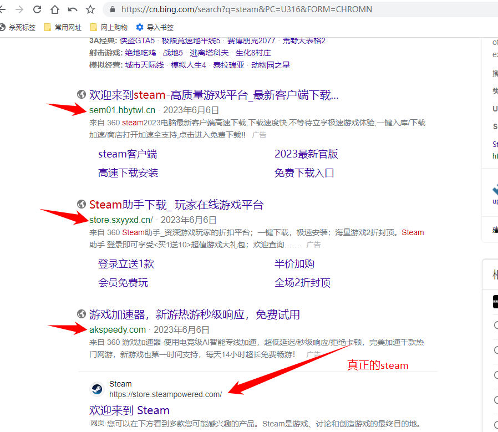Go to the browser home page
The width and height of the screenshot is (498, 432).
(x=54, y=9)
